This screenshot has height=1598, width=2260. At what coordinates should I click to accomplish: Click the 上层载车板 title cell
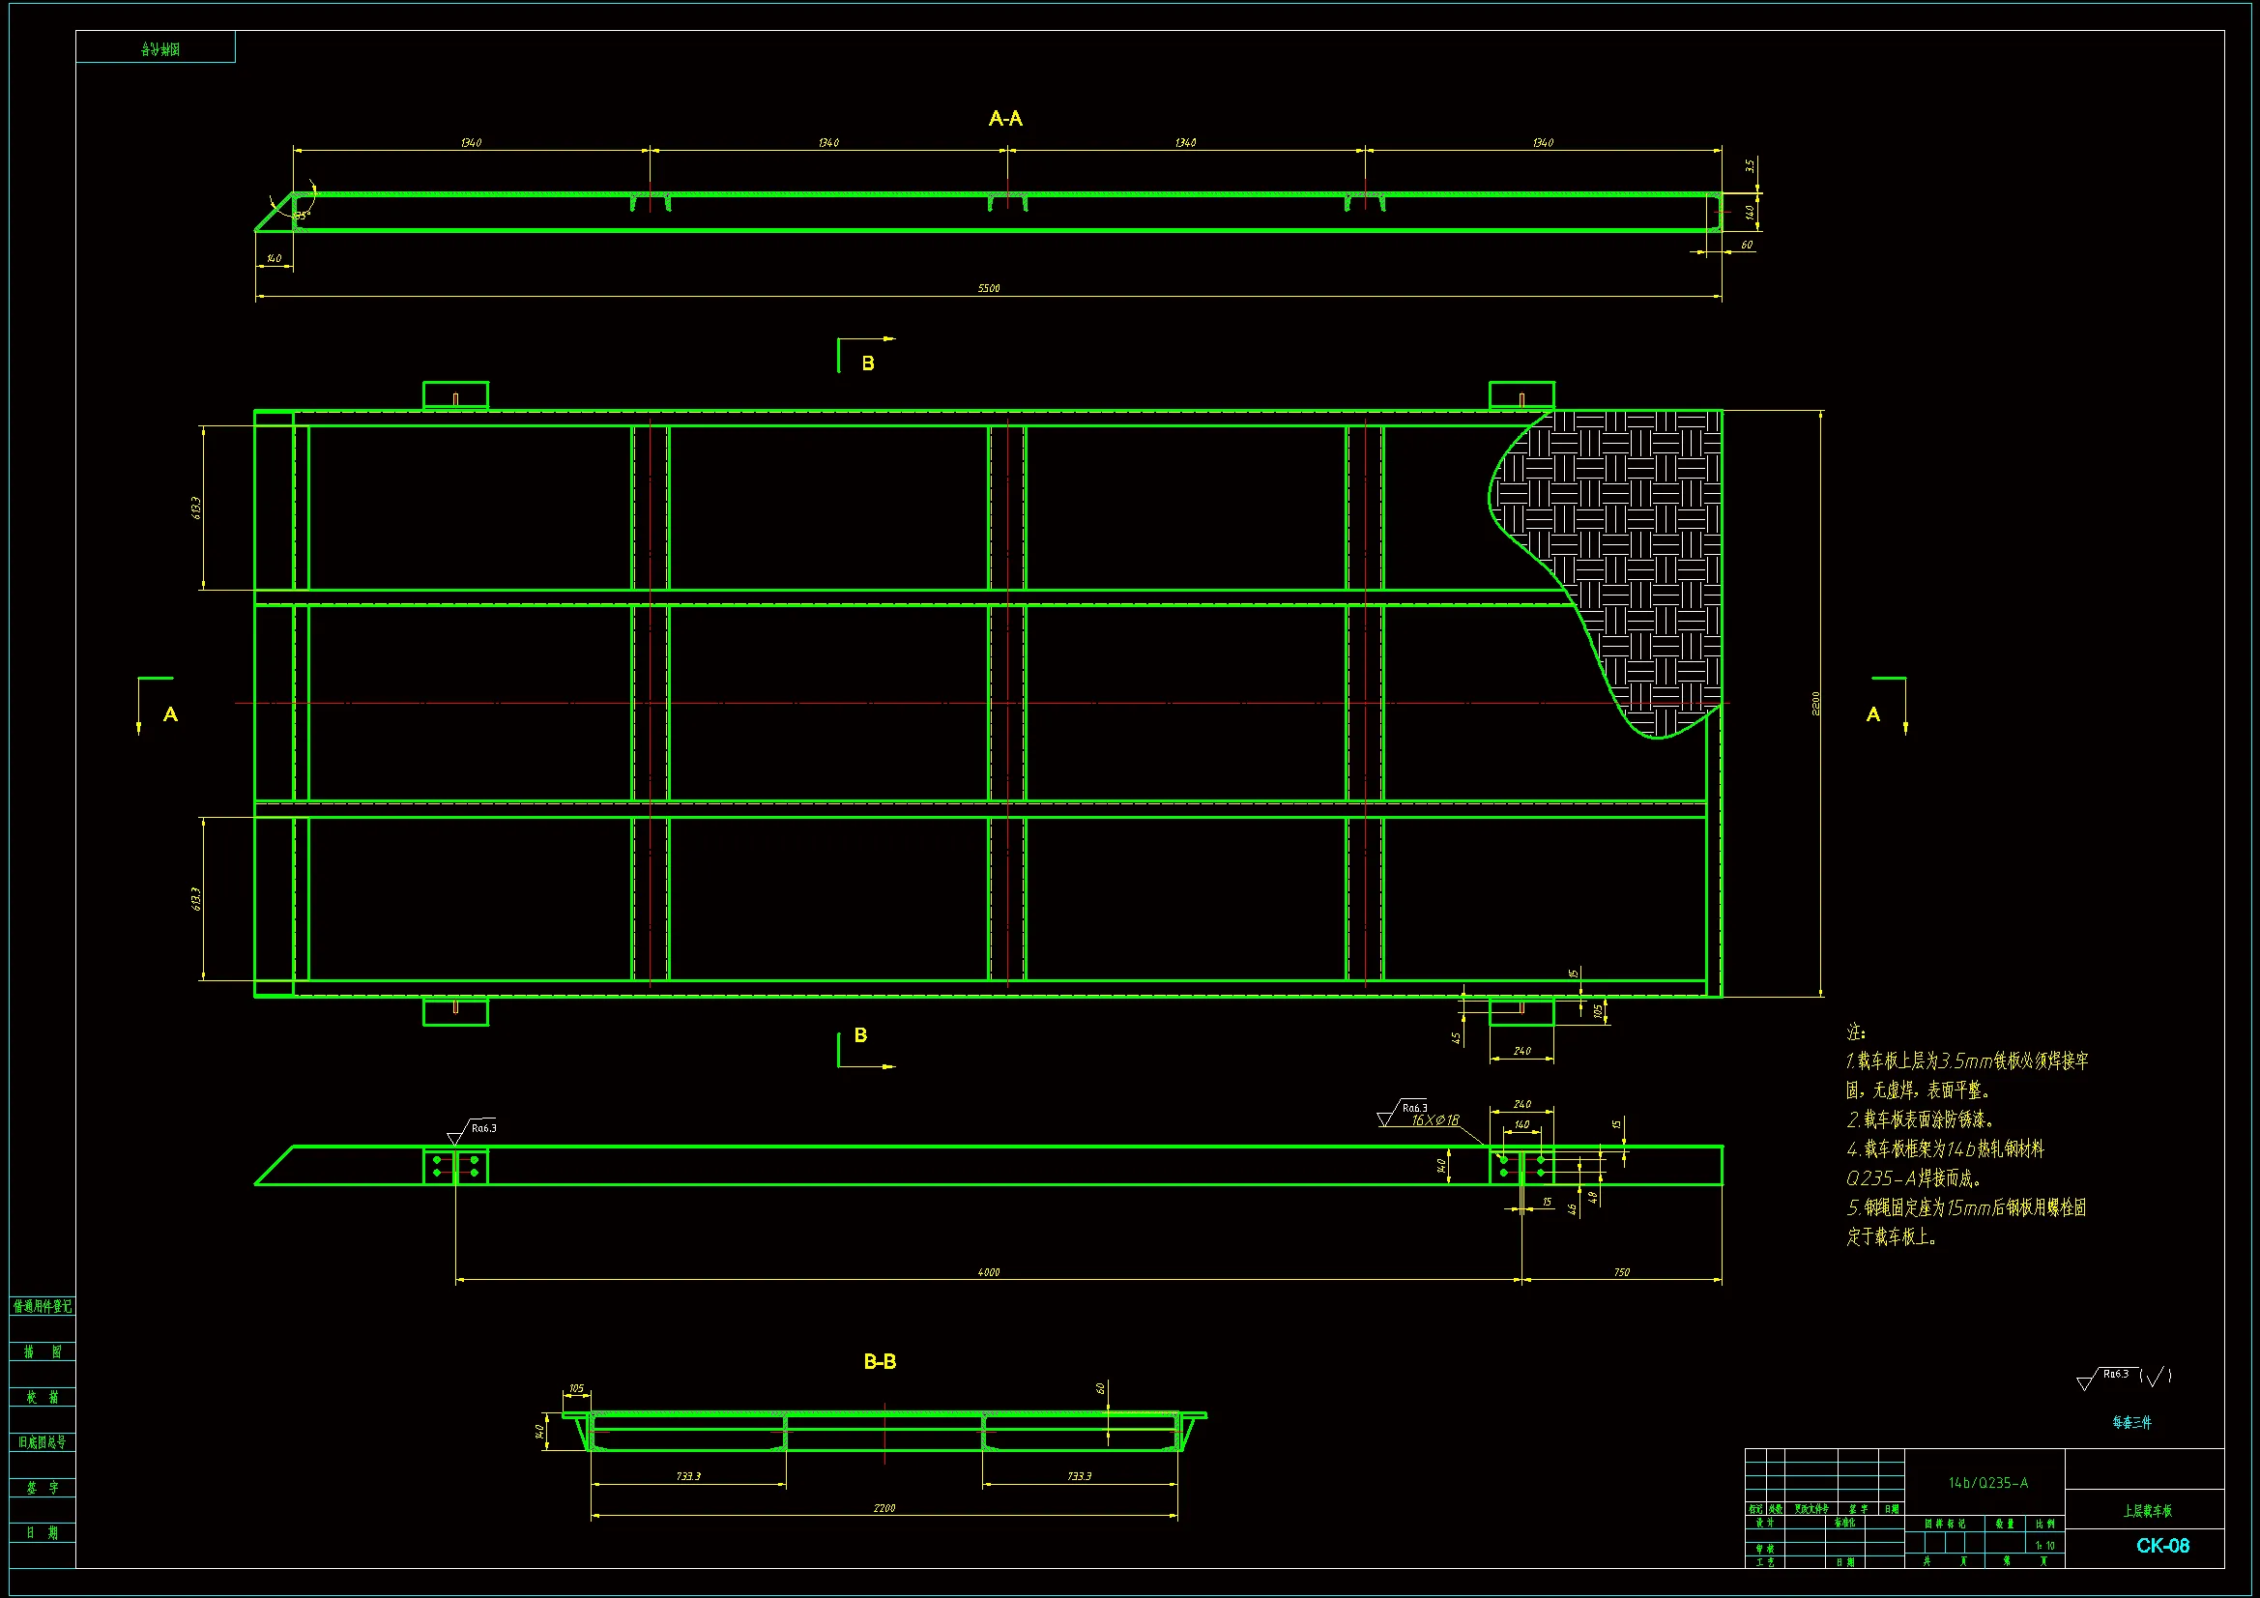[2147, 1510]
